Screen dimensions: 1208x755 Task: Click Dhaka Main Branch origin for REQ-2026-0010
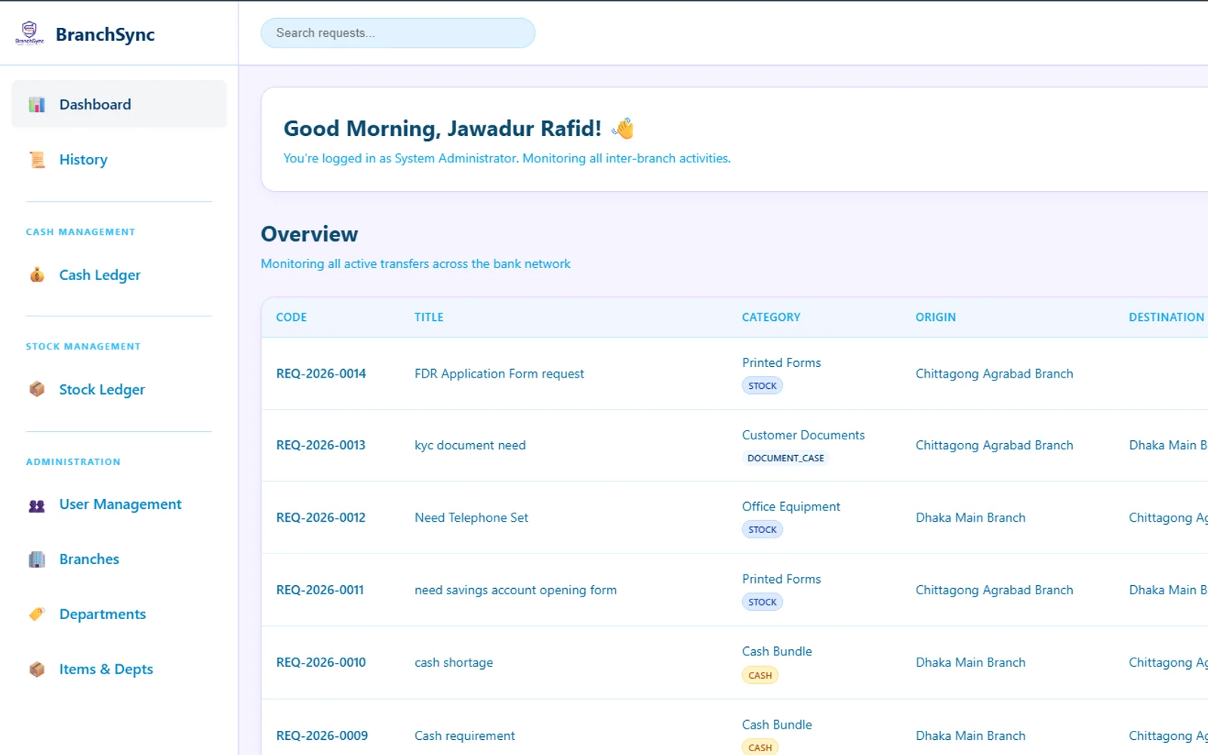(971, 663)
